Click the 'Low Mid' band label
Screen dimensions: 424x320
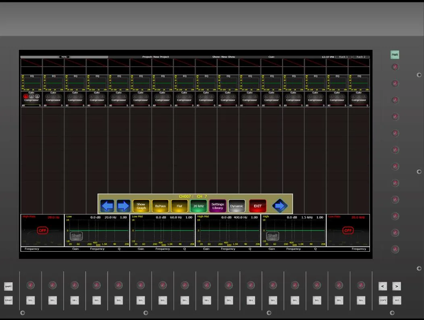(137, 216)
